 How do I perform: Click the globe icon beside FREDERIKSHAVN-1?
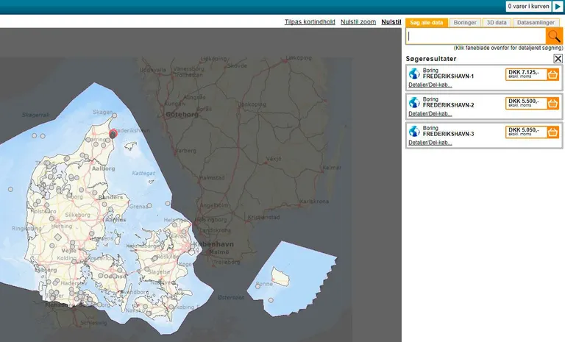414,74
